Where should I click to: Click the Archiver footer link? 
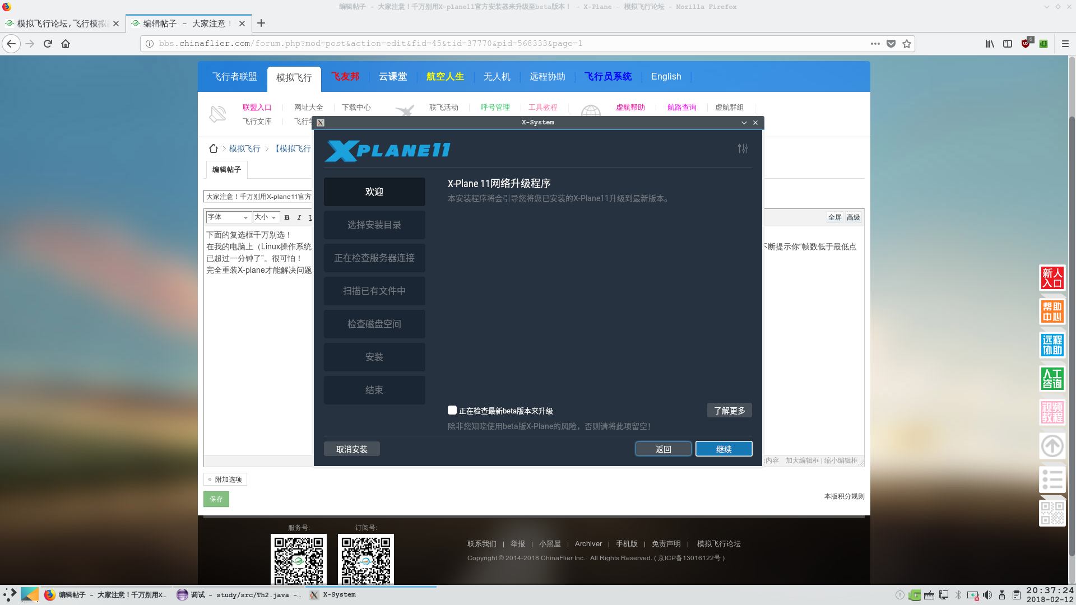click(x=588, y=544)
